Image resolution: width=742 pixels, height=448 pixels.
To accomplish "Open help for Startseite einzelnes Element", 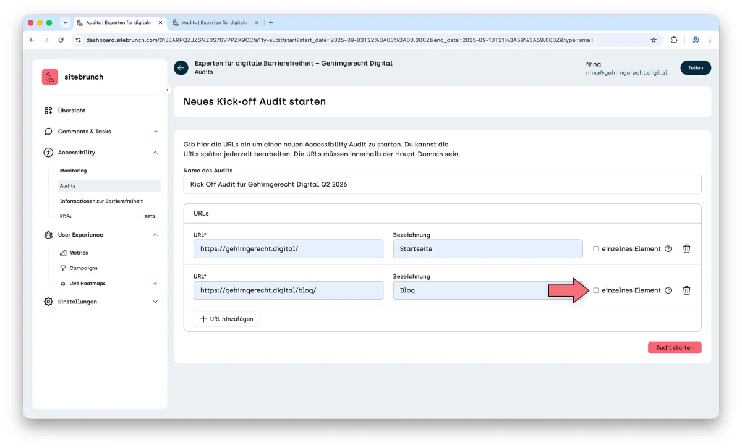I will tap(668, 248).
